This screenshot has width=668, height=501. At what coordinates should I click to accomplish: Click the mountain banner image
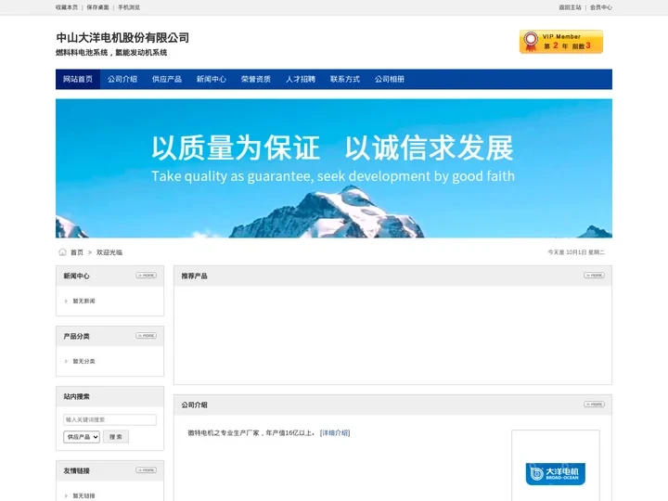coord(334,168)
